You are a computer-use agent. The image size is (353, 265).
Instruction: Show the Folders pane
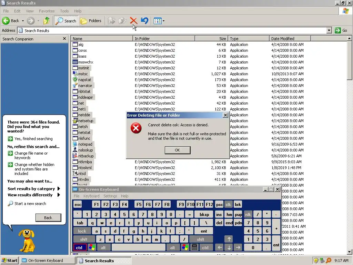click(91, 21)
